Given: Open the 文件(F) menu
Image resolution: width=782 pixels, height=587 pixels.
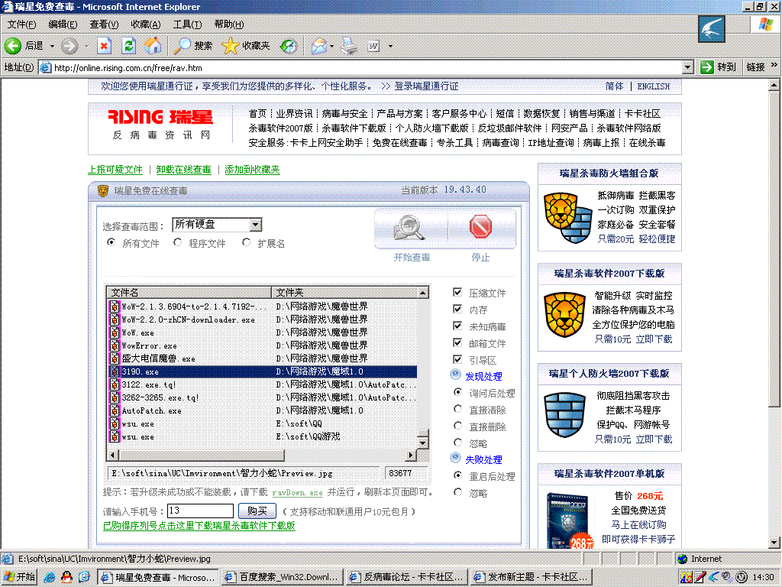Looking at the screenshot, I should pos(21,24).
